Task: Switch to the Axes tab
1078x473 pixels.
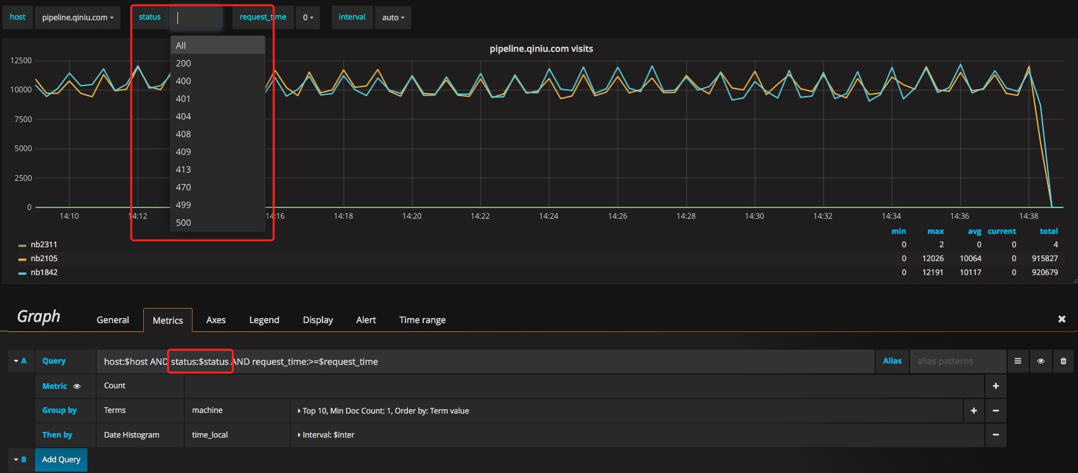Action: [216, 320]
